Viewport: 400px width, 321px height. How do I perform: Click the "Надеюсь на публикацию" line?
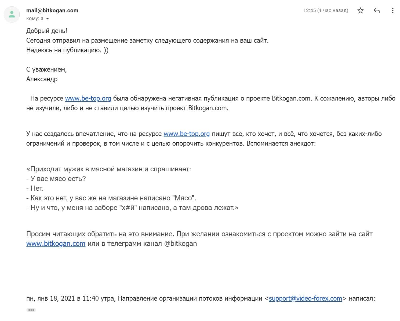point(67,50)
